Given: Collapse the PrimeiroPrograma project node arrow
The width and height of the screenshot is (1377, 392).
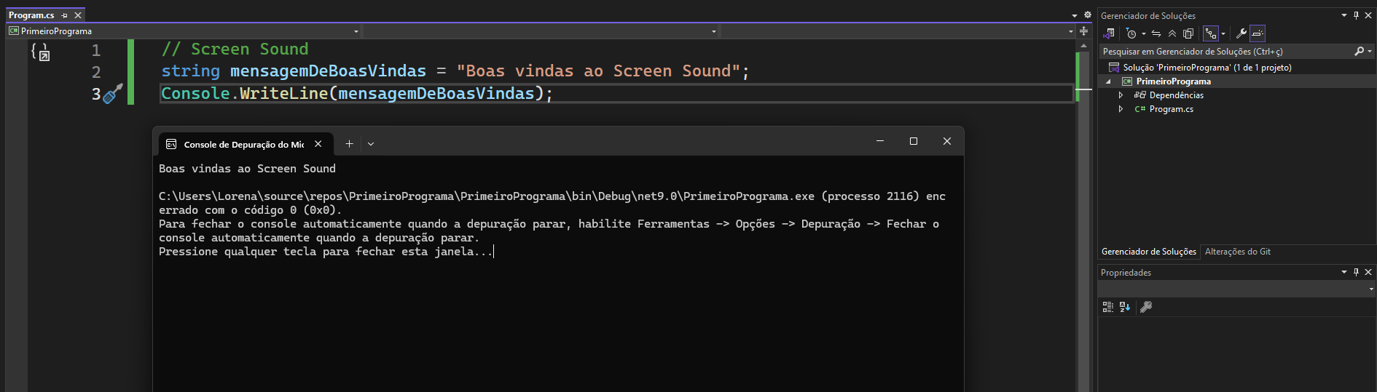Looking at the screenshot, I should click(x=1108, y=81).
